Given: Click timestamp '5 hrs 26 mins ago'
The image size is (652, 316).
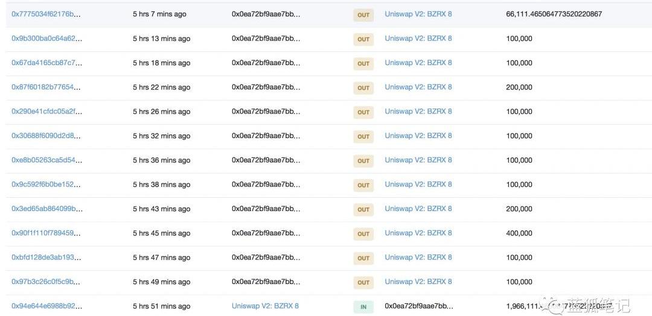Looking at the screenshot, I should click(x=161, y=112).
